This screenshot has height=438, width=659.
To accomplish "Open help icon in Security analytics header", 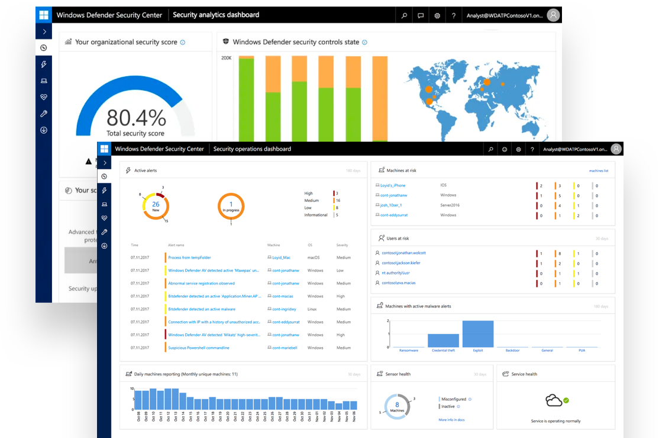I will point(454,15).
